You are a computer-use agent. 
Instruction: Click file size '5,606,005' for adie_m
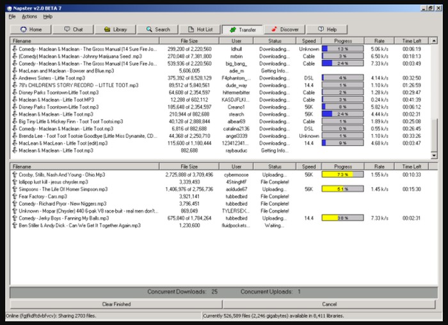click(x=189, y=71)
